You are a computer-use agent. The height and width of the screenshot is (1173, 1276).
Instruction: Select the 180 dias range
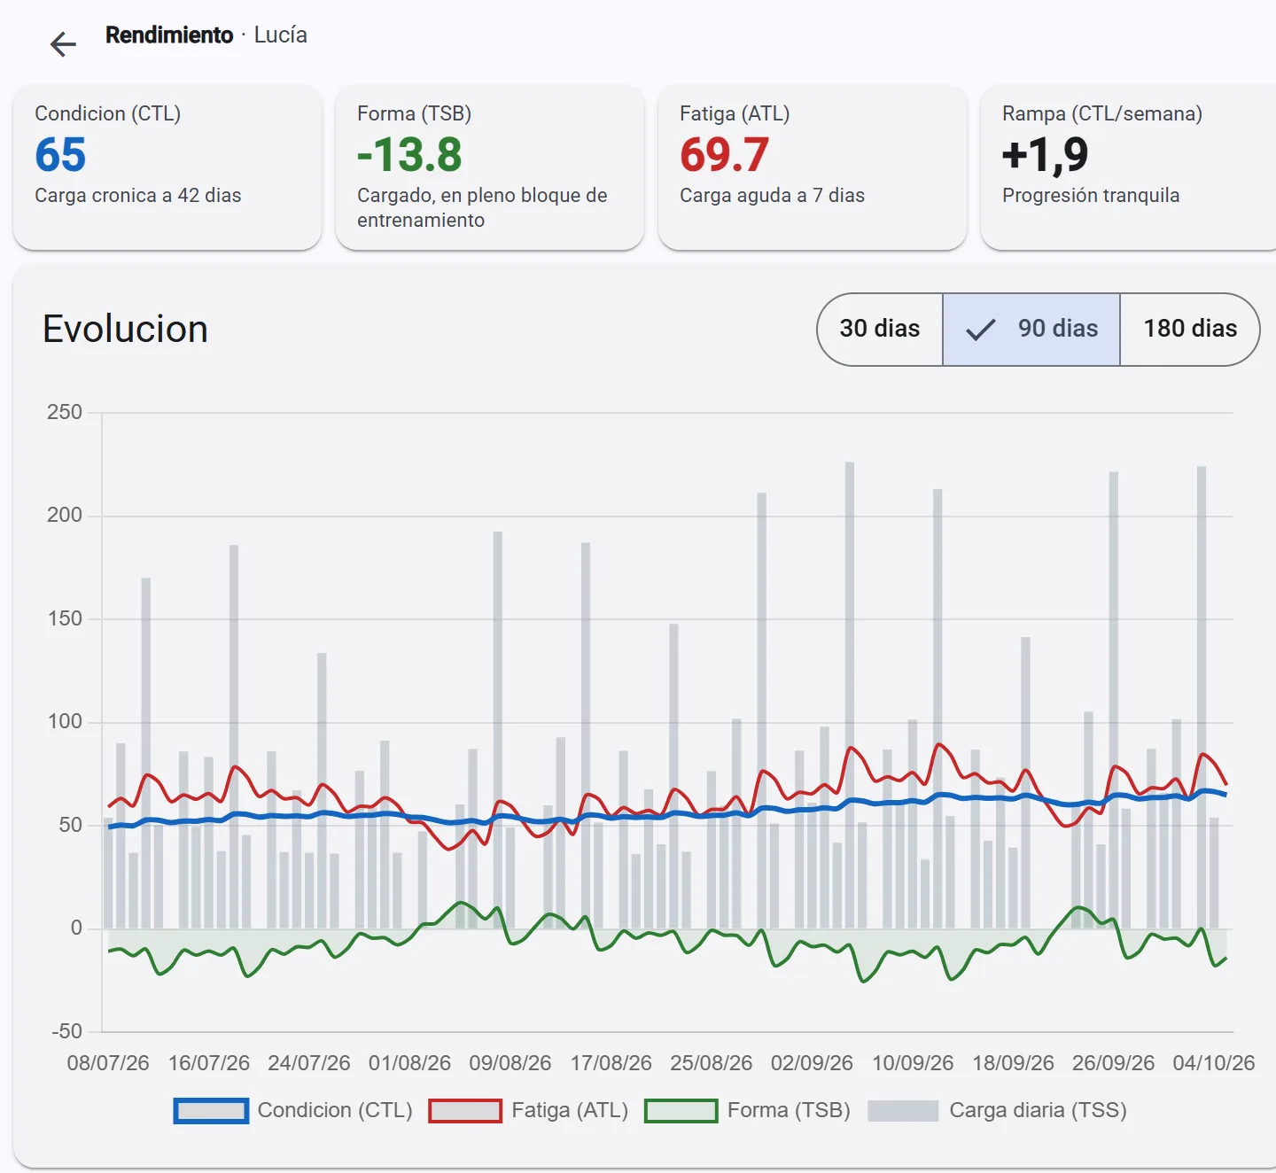pyautogui.click(x=1190, y=329)
